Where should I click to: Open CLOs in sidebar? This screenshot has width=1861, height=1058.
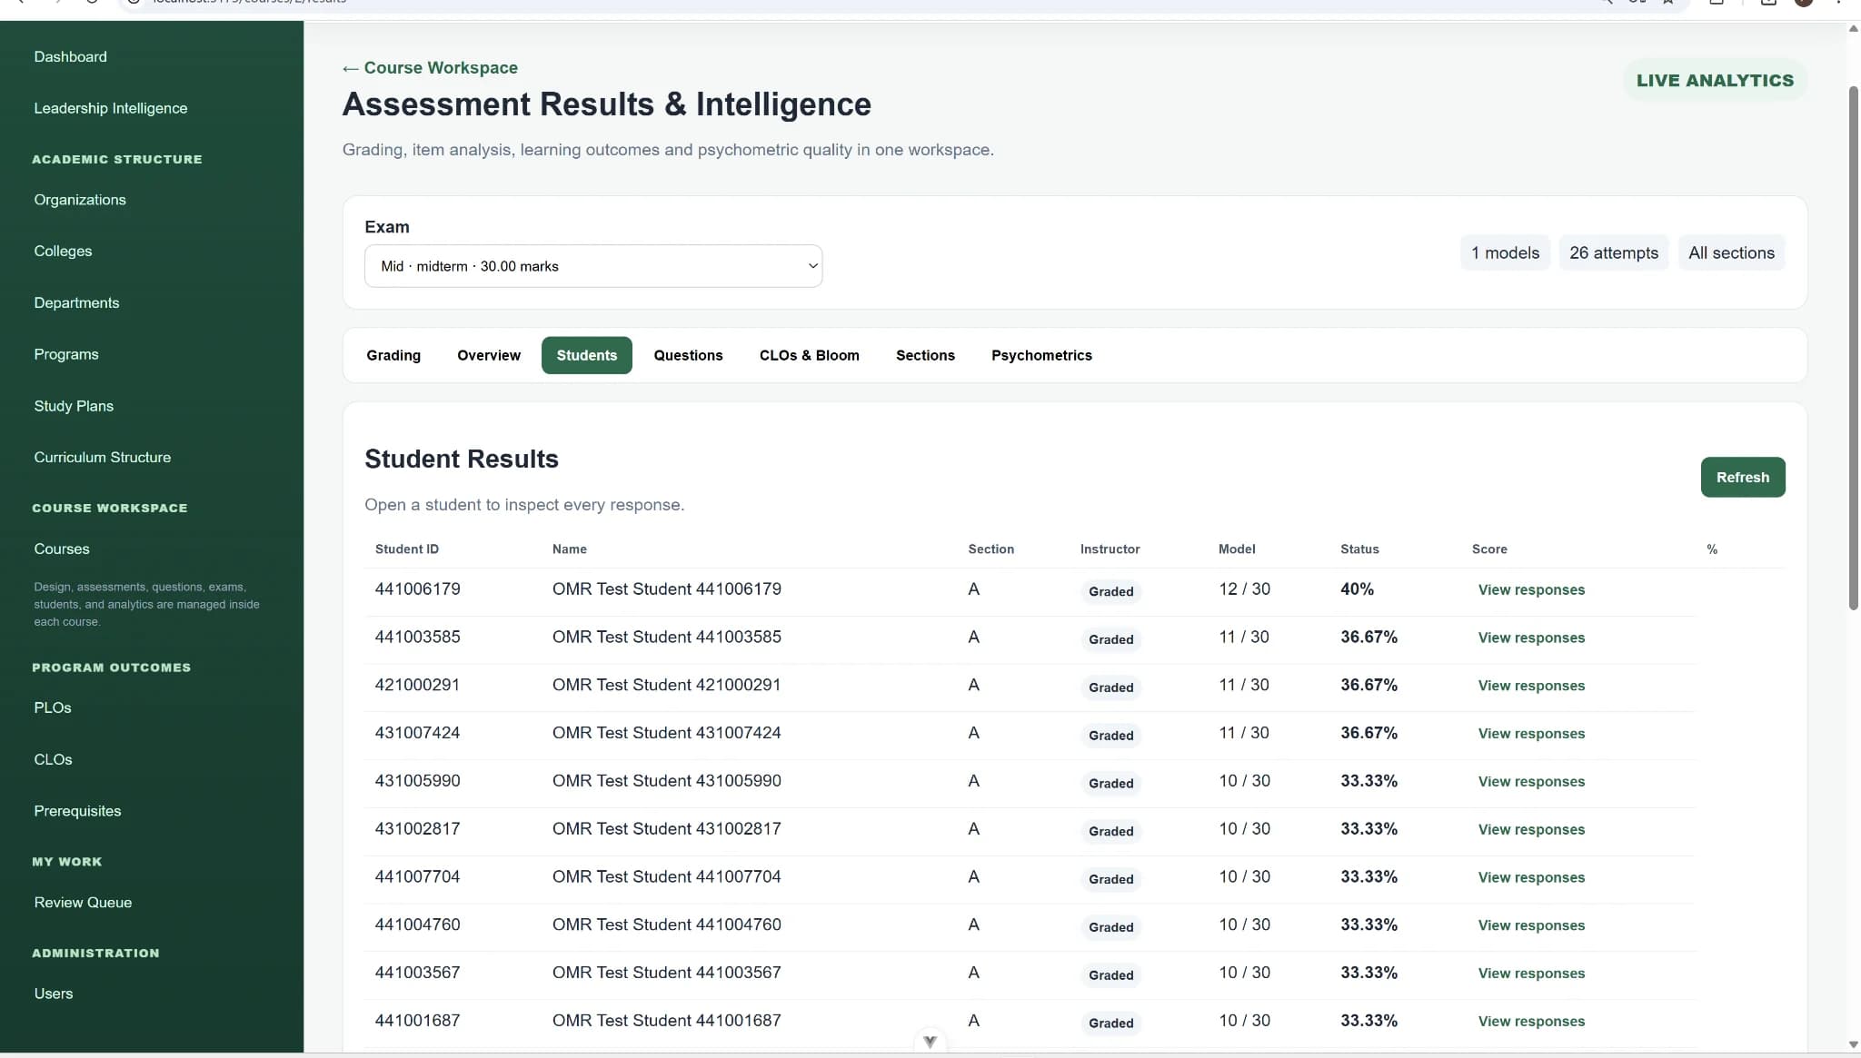pyautogui.click(x=53, y=760)
